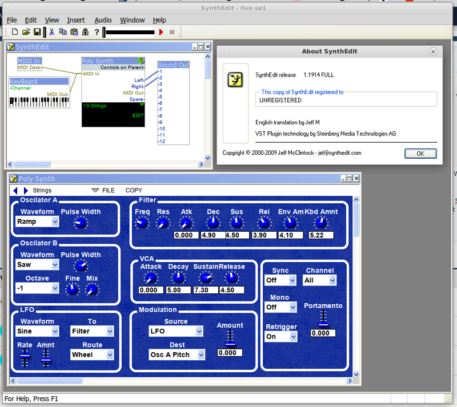Open Oscillator B Waveform dropdown showing Saw
Viewport: 457px width, 407px height.
coord(37,264)
